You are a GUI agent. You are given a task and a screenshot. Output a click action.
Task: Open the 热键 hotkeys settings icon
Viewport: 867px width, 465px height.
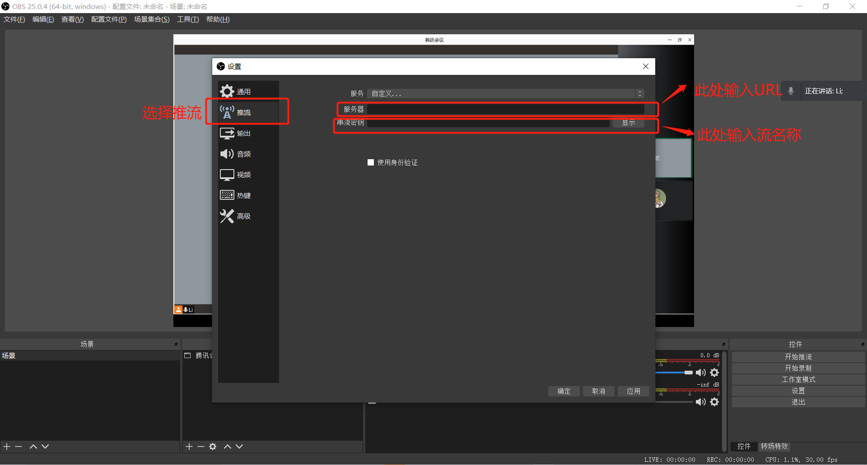[x=227, y=195]
